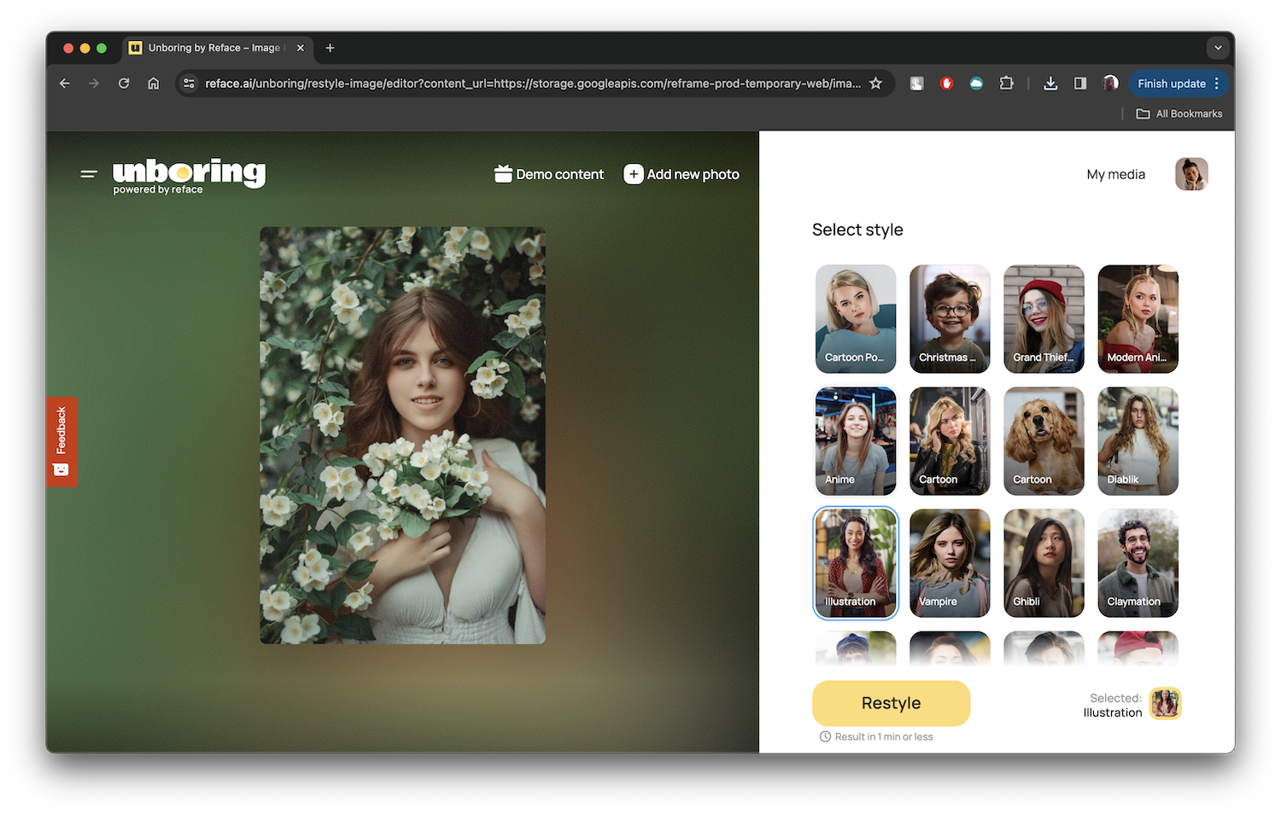Open the user profile avatar

point(1191,174)
